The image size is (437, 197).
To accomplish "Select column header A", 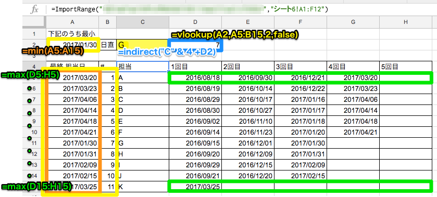I will tap(72, 22).
